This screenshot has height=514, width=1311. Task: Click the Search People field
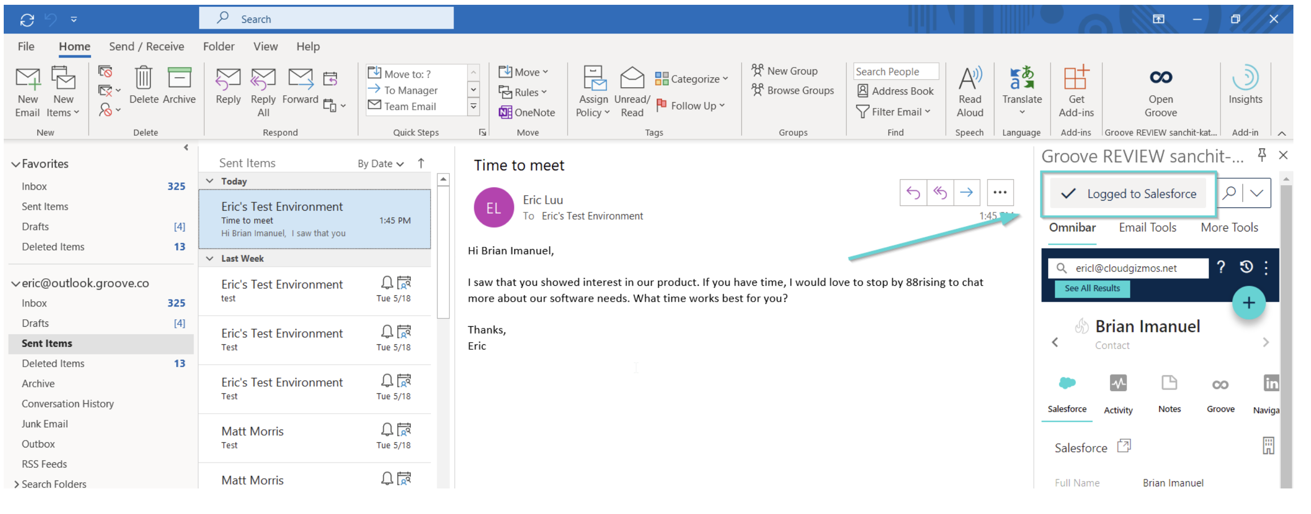coord(895,71)
